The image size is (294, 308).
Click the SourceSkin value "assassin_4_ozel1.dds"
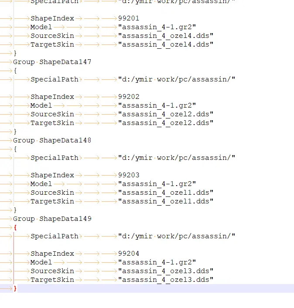(x=166, y=193)
